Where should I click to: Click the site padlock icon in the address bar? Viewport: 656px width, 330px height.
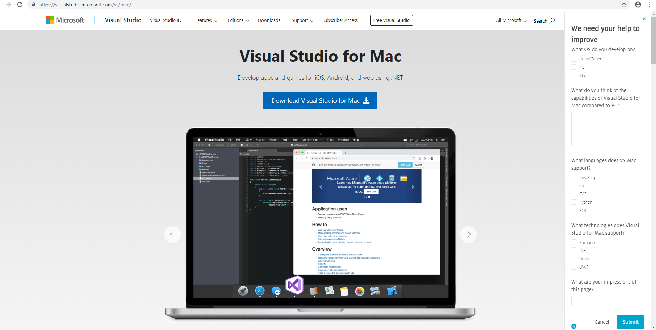(x=34, y=5)
